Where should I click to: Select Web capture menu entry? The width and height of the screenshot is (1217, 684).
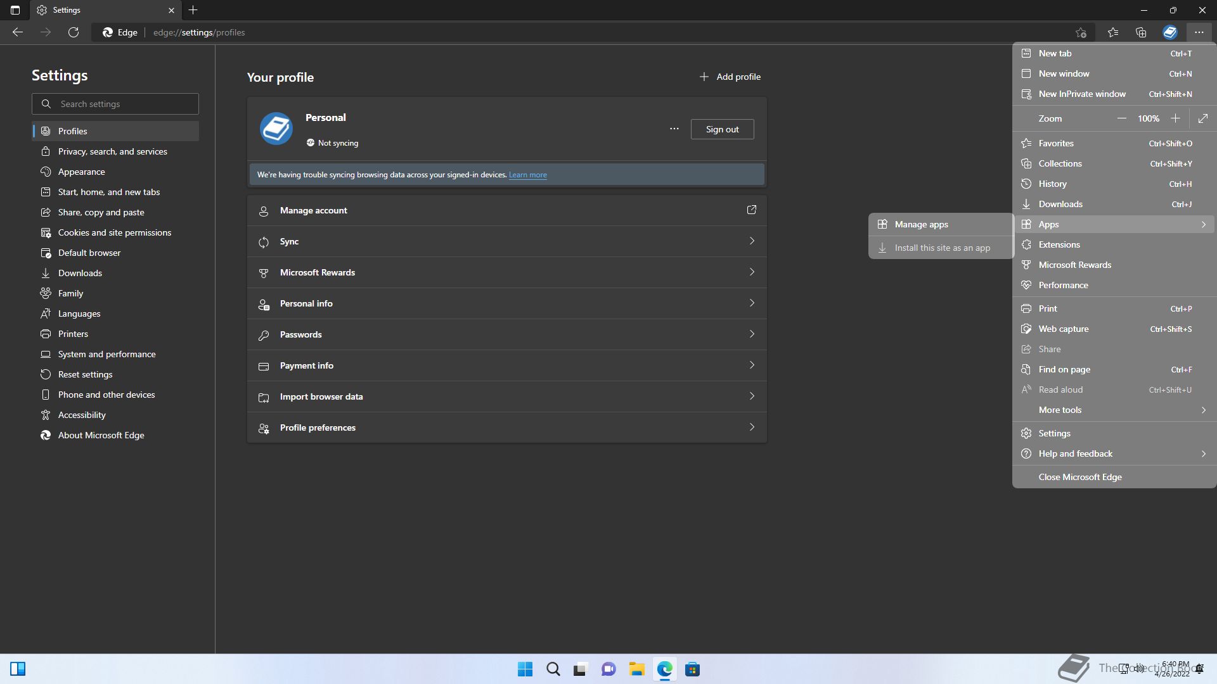[x=1114, y=329]
